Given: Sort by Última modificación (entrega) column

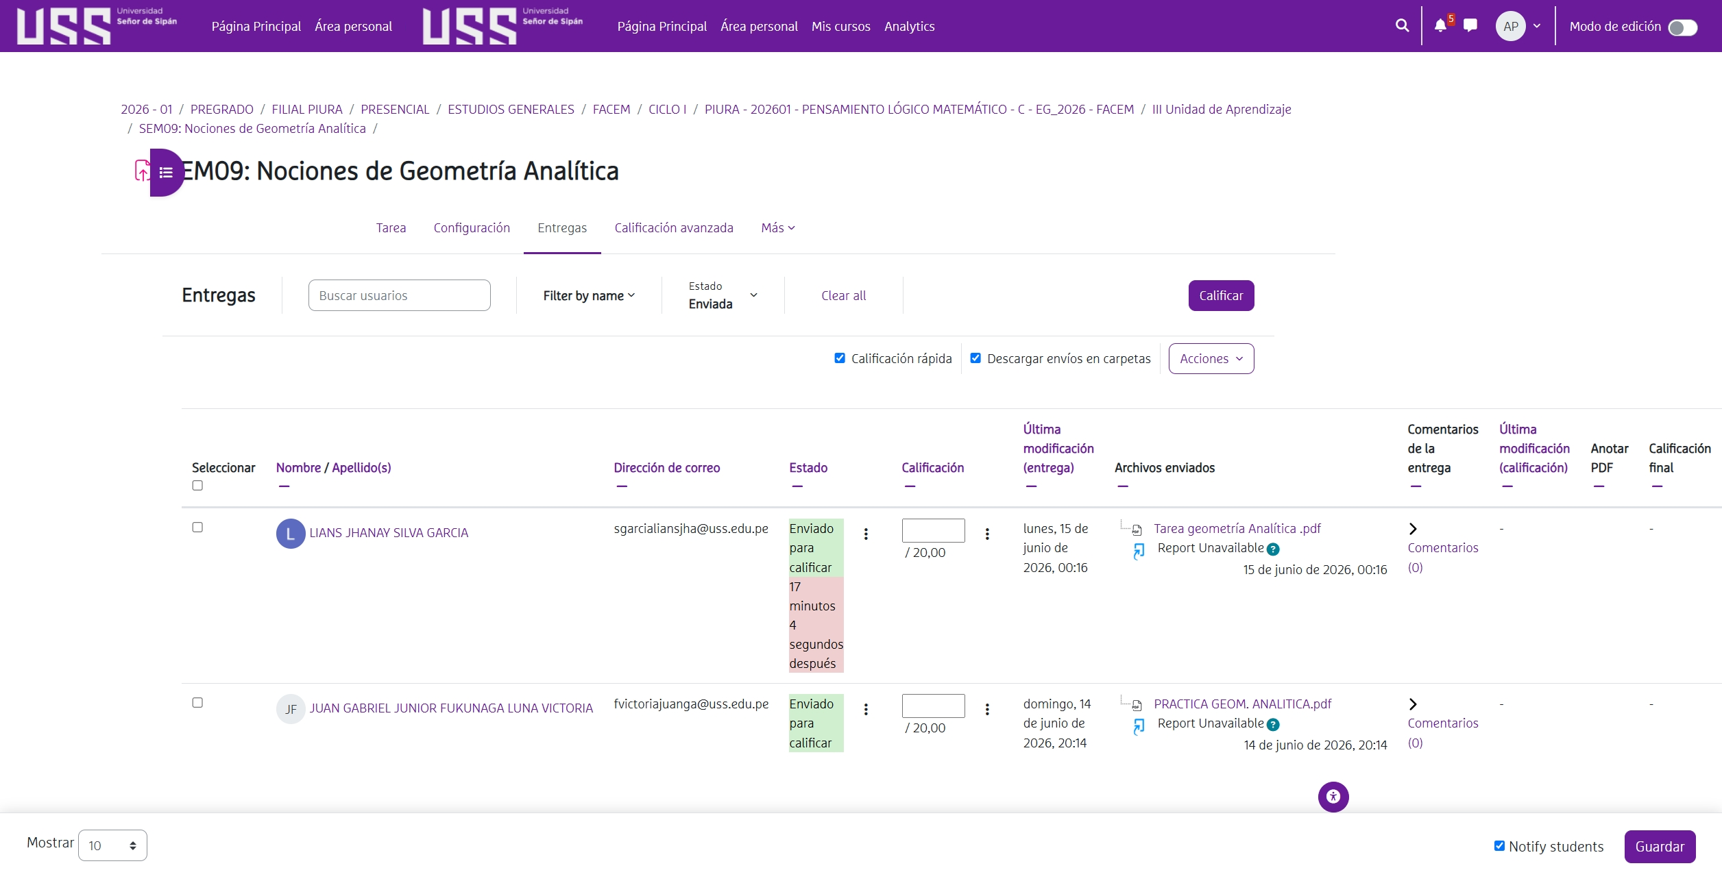Looking at the screenshot, I should click(x=1058, y=448).
